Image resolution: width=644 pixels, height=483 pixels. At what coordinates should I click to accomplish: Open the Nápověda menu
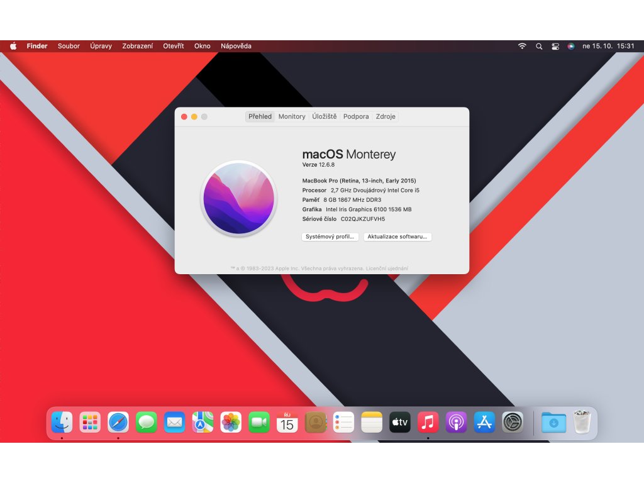236,46
